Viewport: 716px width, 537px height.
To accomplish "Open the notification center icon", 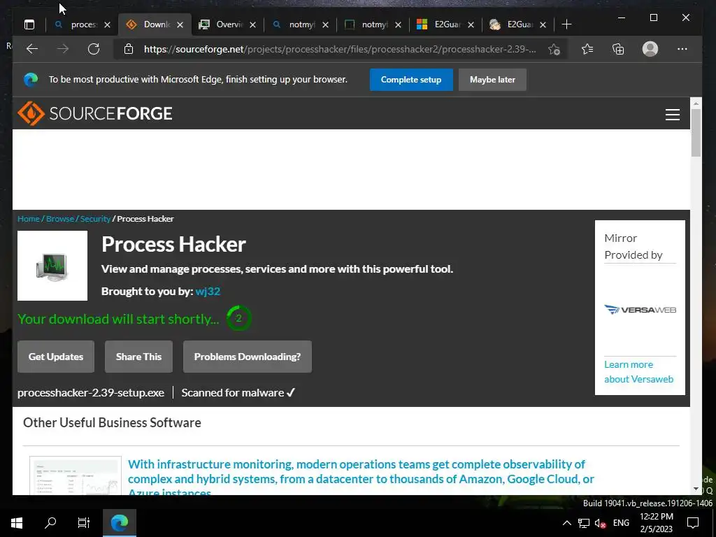I will coord(693,523).
